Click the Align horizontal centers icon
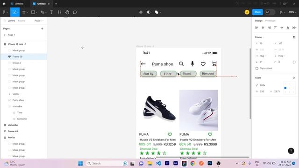The width and height of the screenshot is (299, 168). click(x=263, y=28)
